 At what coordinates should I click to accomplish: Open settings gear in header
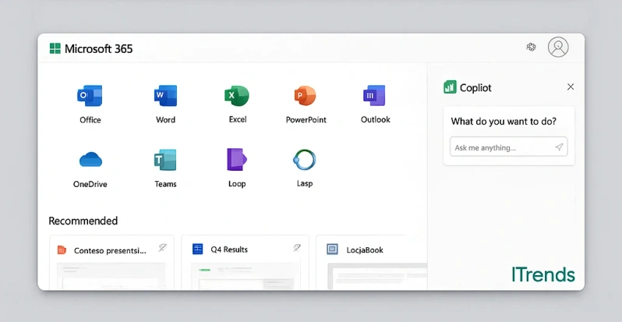532,48
